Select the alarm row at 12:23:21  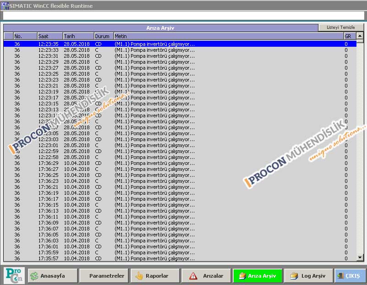click(x=180, y=86)
